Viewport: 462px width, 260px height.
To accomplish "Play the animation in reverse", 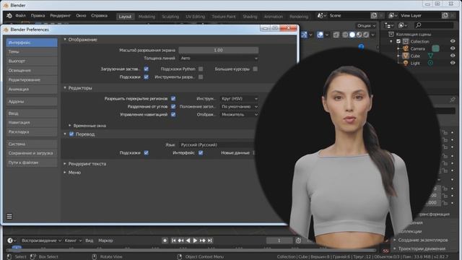I will (x=188, y=240).
